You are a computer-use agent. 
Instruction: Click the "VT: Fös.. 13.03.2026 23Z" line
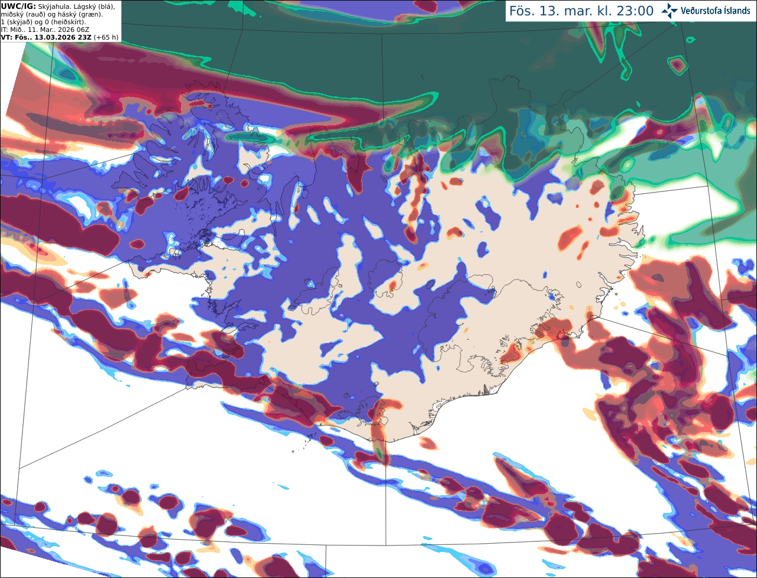tap(46, 37)
